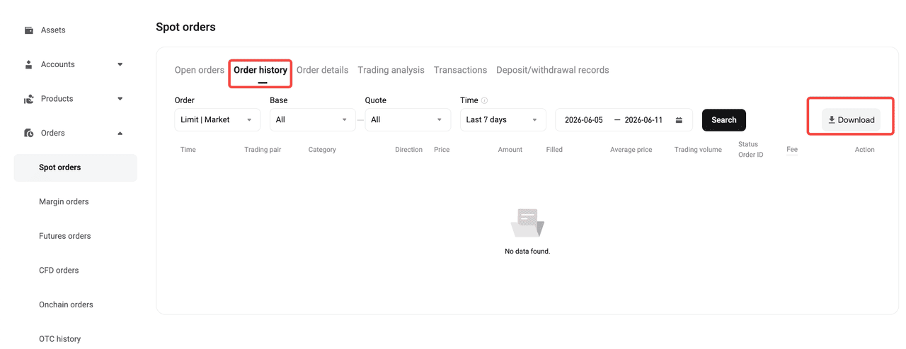Go to Futures orders

64,236
